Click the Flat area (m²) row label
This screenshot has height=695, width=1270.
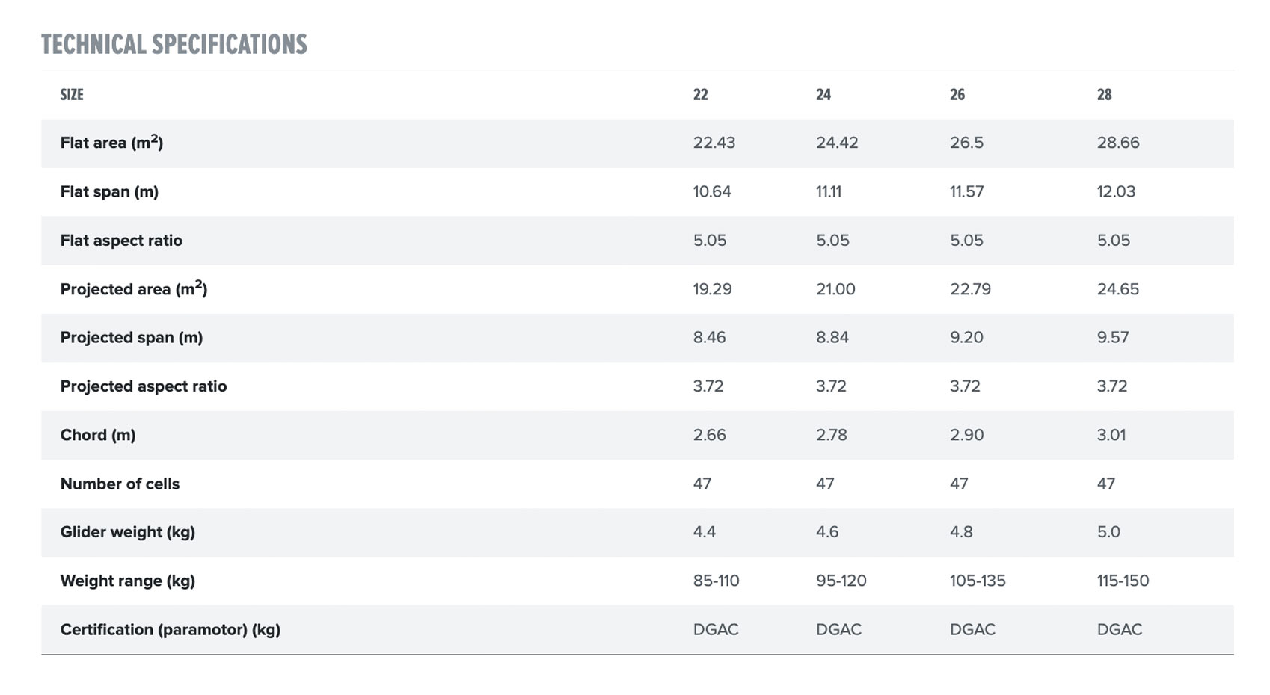pos(111,142)
